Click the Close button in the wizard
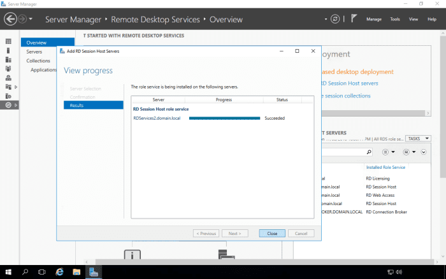446x279 pixels. 272,234
